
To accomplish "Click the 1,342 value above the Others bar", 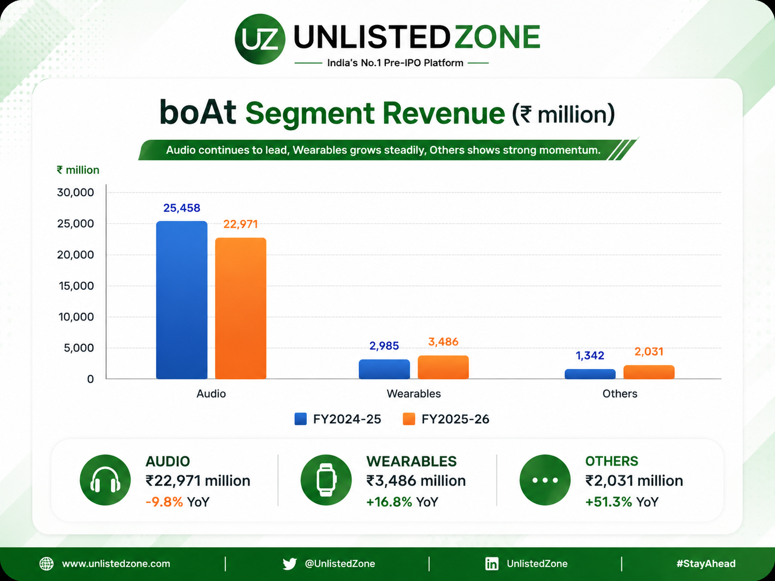I will [x=590, y=356].
